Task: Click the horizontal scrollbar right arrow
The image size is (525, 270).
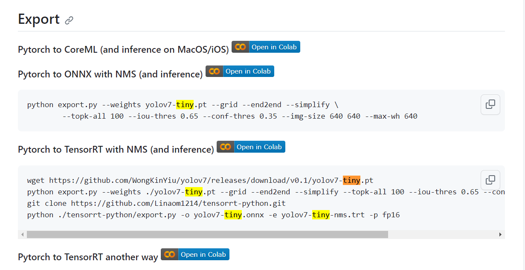Action: [x=501, y=235]
